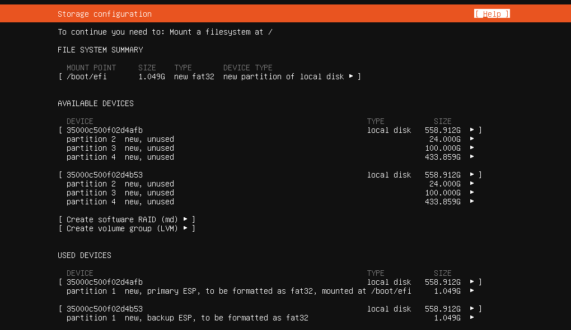Open the /boot/efi mount entry in File System Summary
Viewport: 571px width, 330px height.
tap(87, 76)
